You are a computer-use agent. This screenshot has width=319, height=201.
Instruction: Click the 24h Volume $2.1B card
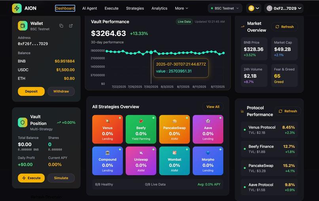(x=254, y=75)
